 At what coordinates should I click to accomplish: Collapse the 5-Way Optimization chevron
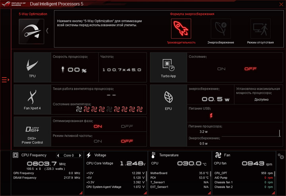tap(47, 31)
